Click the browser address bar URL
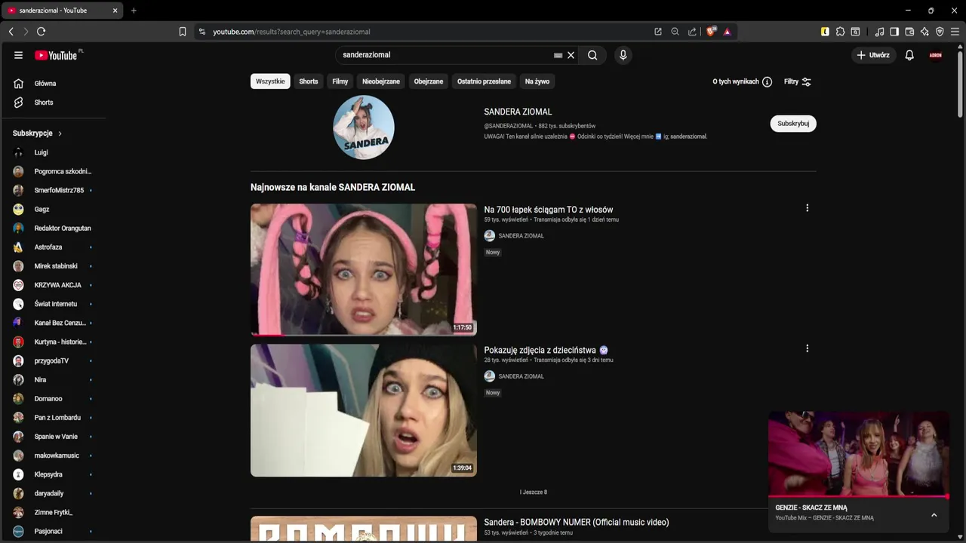 pos(291,32)
